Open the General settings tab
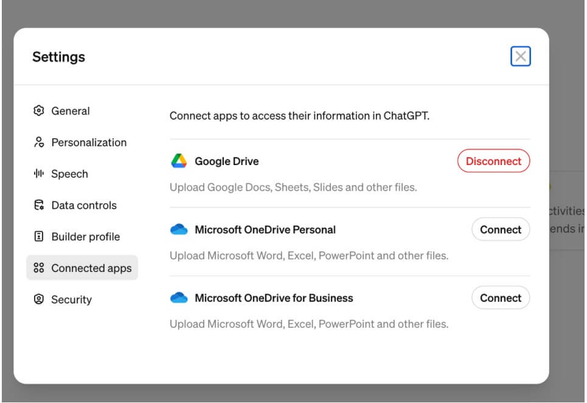This screenshot has height=403, width=587. (82, 111)
